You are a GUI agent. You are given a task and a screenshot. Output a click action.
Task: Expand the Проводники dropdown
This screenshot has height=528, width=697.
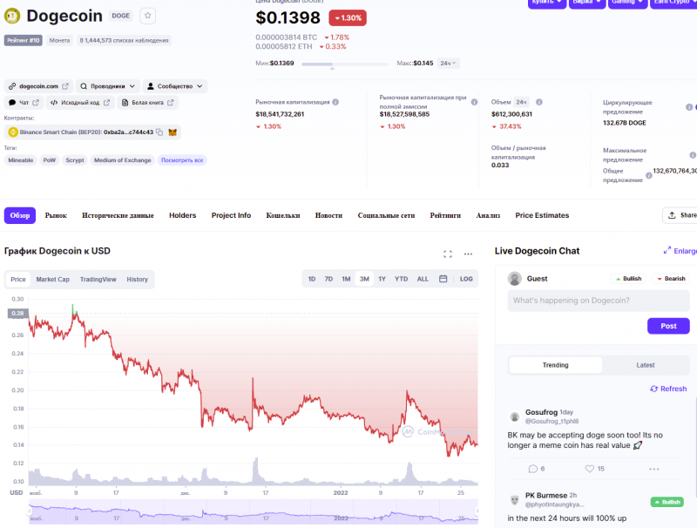(107, 86)
